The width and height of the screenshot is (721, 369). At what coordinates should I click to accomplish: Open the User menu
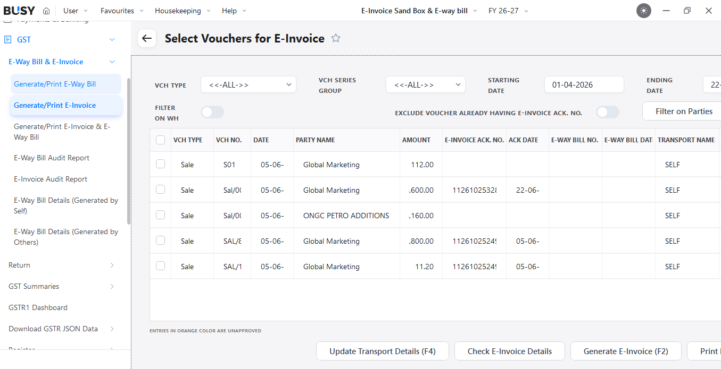point(76,11)
